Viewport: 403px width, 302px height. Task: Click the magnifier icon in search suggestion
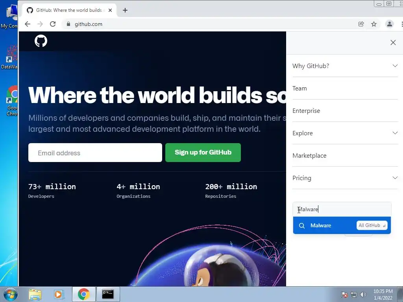click(302, 226)
